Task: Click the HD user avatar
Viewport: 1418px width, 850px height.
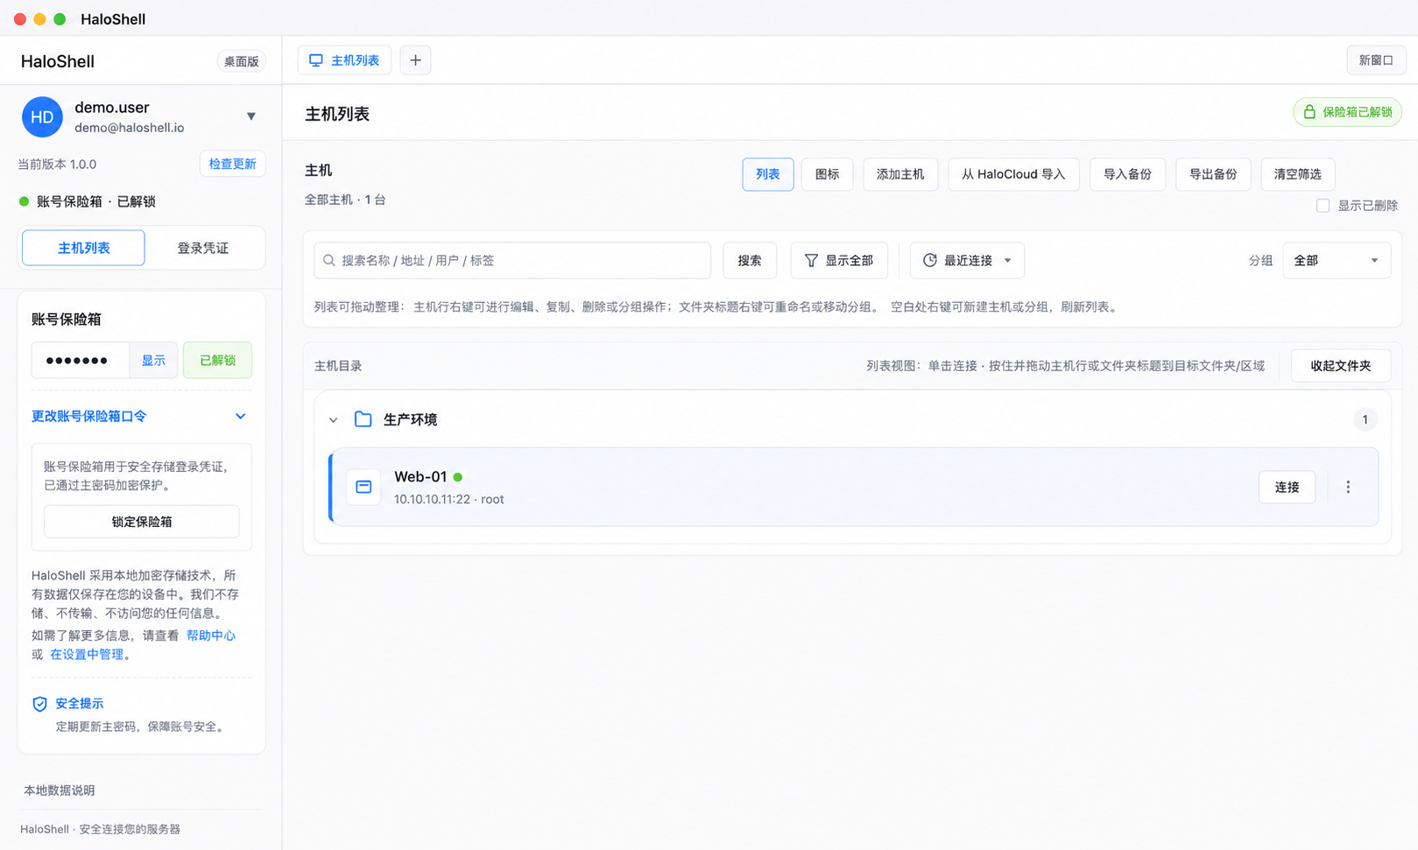Action: tap(42, 116)
